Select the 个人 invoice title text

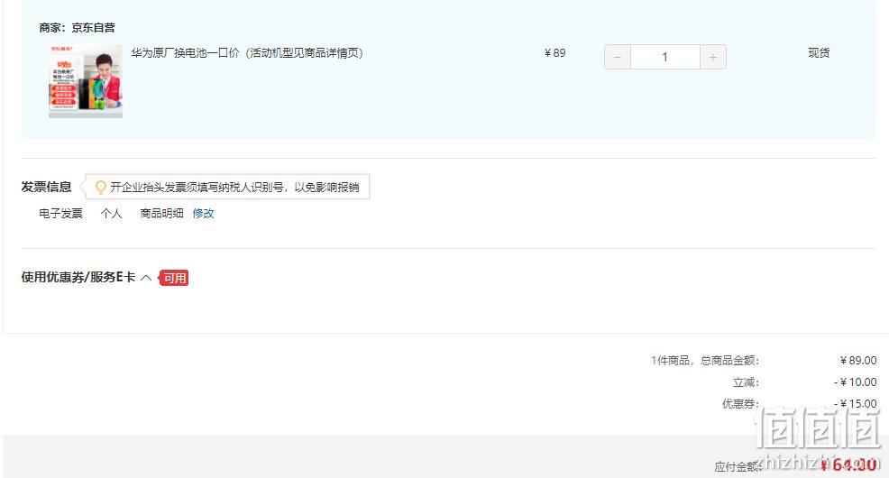[x=111, y=213]
